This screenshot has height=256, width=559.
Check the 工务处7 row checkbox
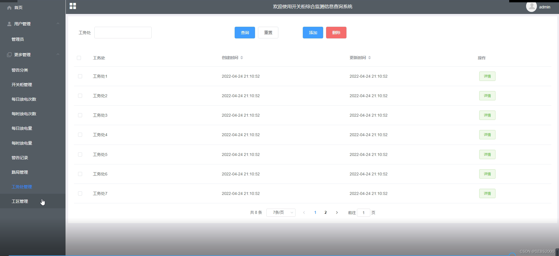(80, 193)
